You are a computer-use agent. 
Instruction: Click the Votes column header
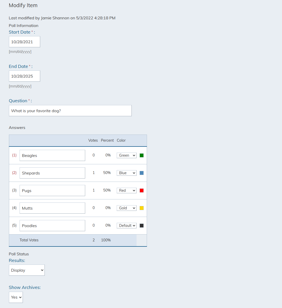(93, 140)
